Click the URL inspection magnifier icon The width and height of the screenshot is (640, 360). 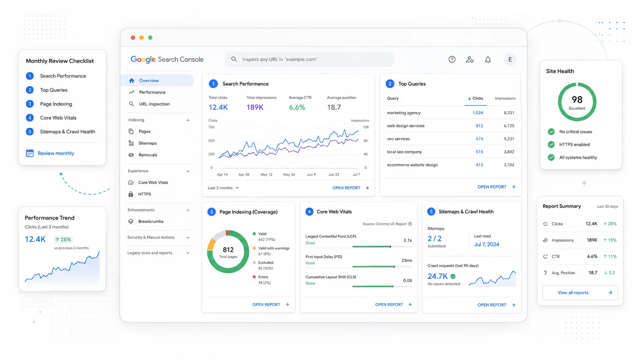pyautogui.click(x=131, y=104)
